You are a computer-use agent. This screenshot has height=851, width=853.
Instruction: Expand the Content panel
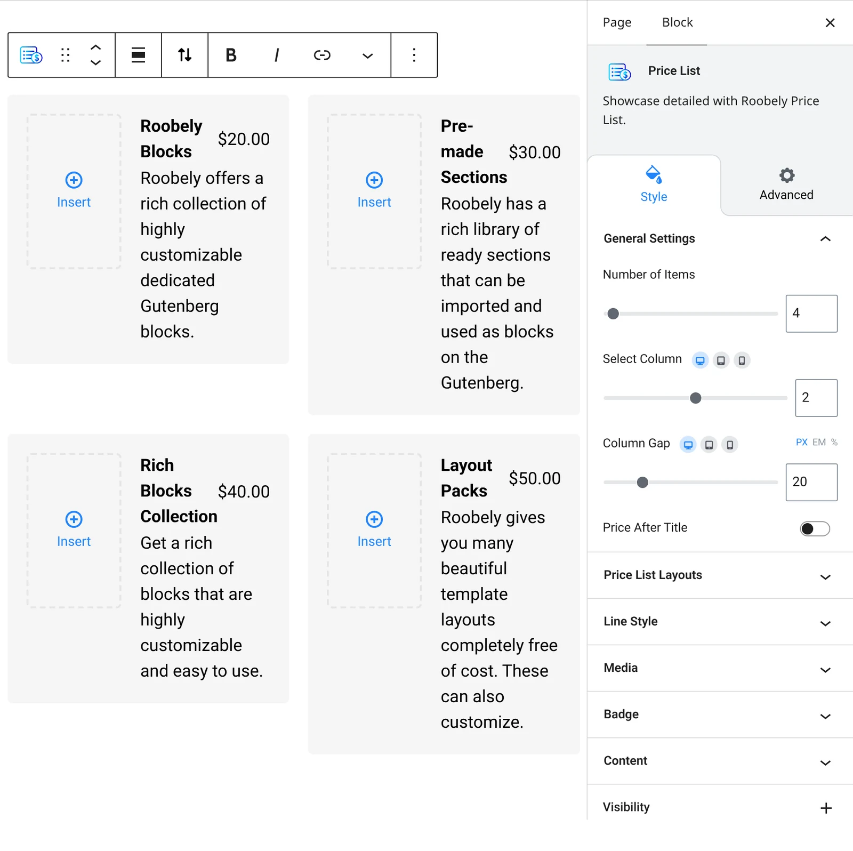[720, 761]
